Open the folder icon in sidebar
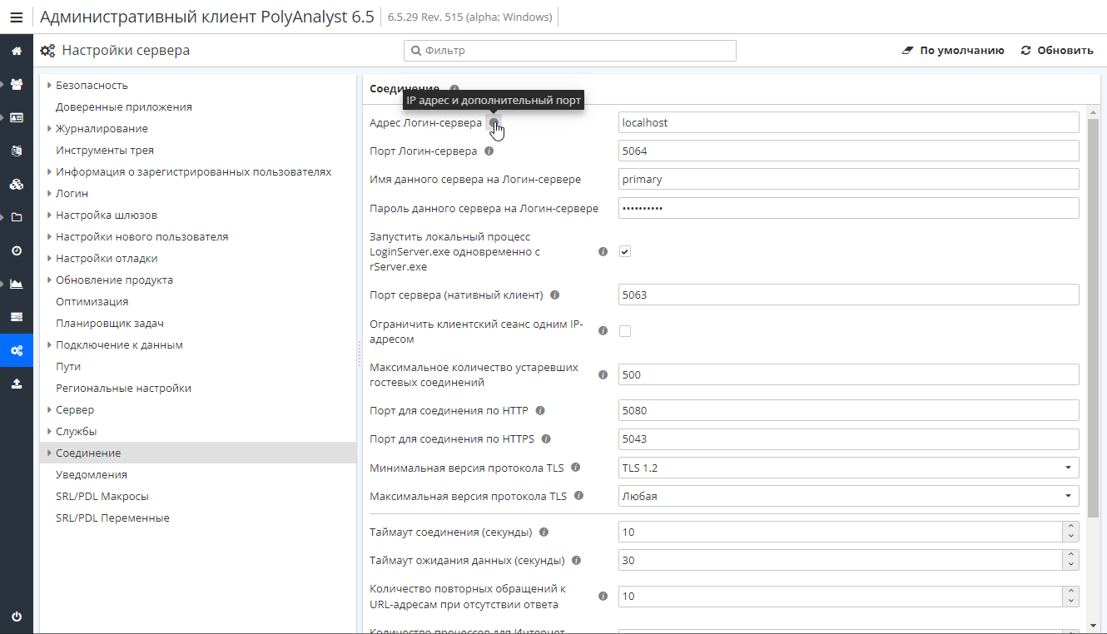 click(17, 217)
